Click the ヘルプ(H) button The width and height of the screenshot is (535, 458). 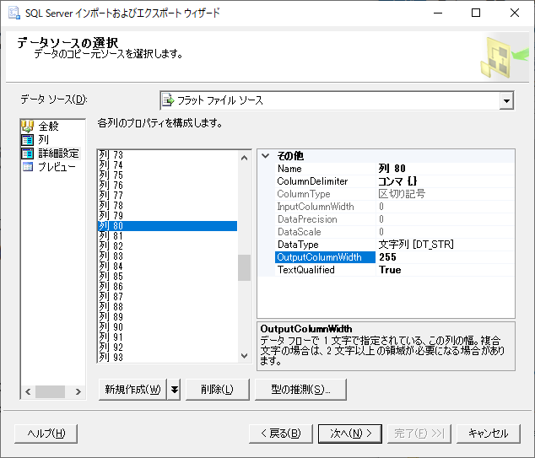point(46,434)
